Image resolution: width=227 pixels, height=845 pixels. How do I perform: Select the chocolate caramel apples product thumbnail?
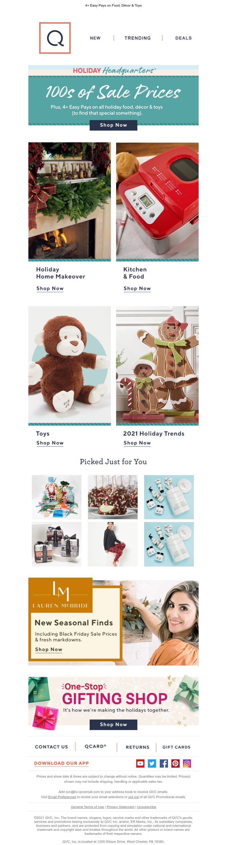113,497
